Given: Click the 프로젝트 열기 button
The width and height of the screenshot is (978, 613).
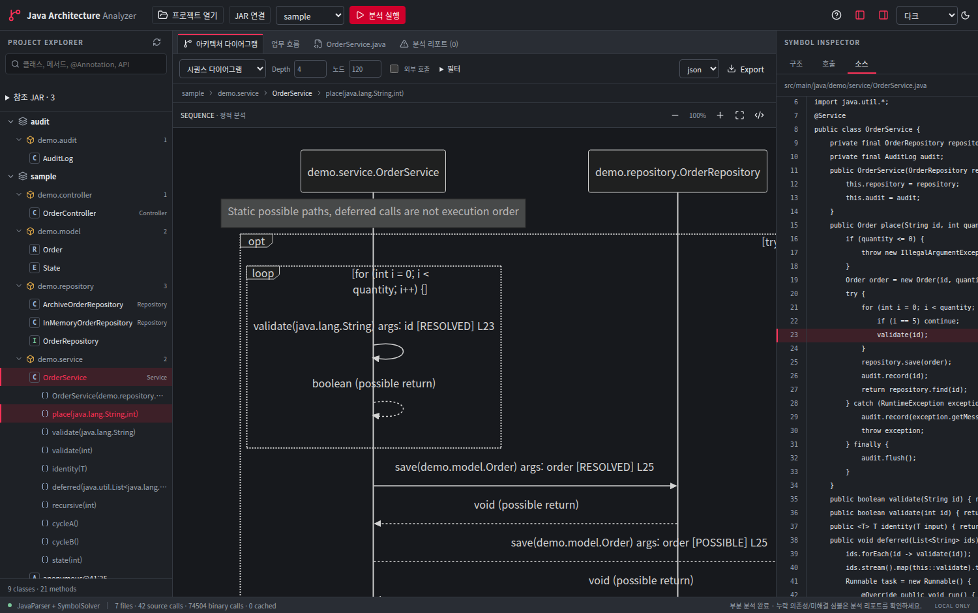Looking at the screenshot, I should [x=188, y=15].
